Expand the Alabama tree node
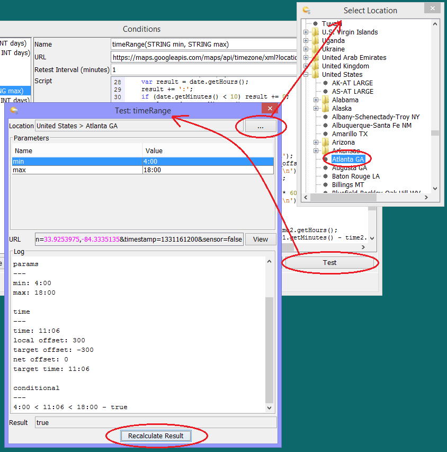This screenshot has width=447, height=452. pos(316,100)
